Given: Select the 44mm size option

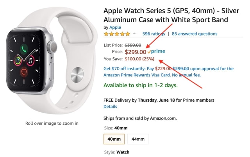Looking at the screenshot, I should point(138,139).
